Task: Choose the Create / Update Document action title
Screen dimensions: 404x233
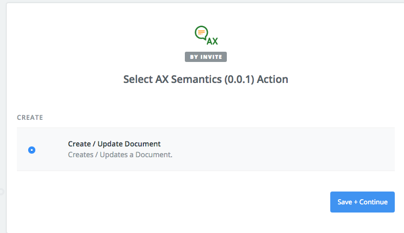Action: [x=114, y=144]
